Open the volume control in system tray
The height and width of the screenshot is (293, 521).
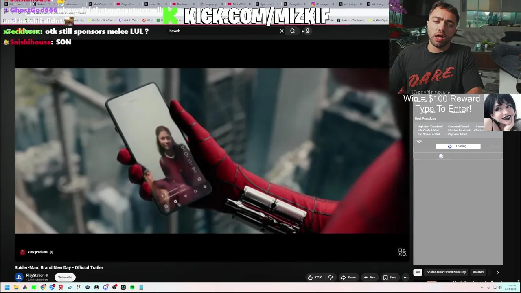pos(500,287)
